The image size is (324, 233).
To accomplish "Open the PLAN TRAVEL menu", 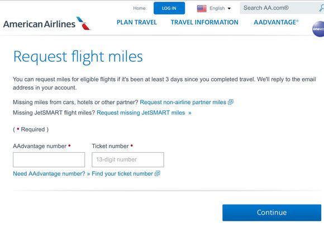I will click(x=137, y=22).
